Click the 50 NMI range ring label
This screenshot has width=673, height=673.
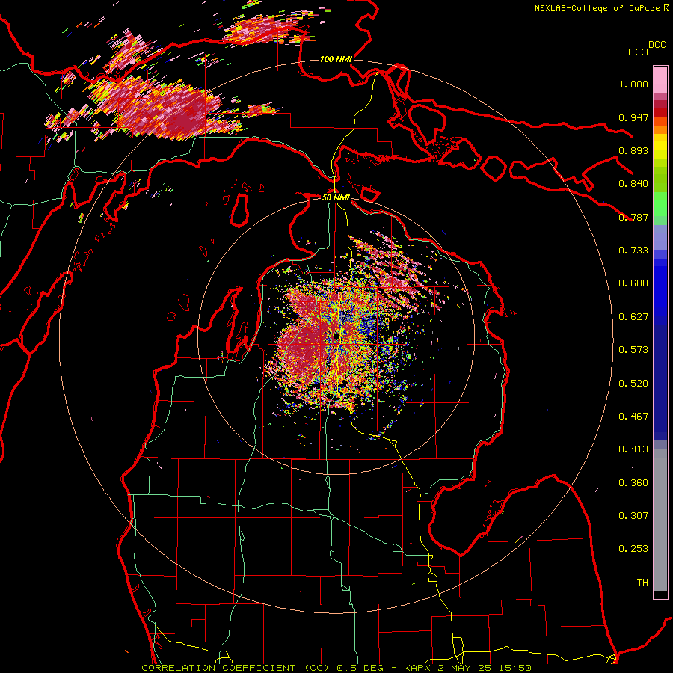click(336, 197)
